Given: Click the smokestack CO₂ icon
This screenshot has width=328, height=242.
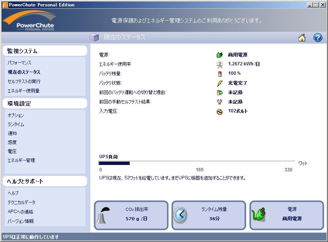Looking at the screenshot, I should 103,215.
